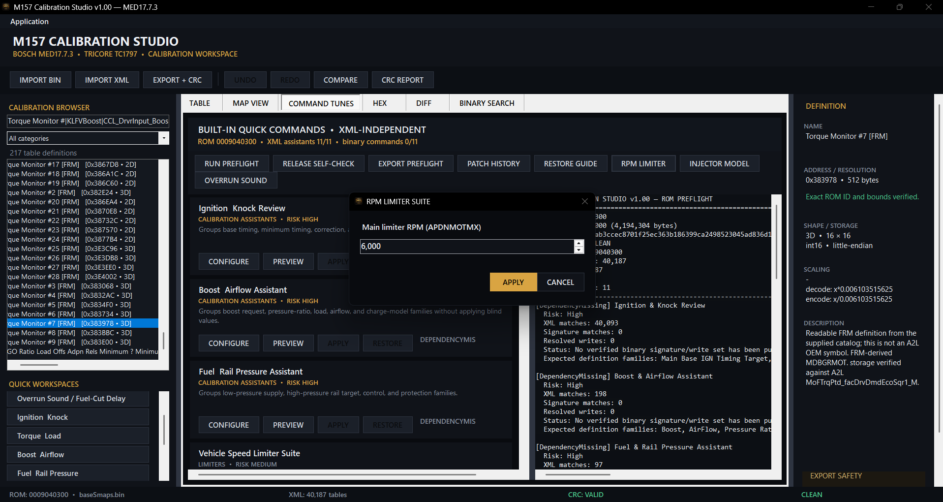Select Torque Monitor #2 [FRM] table definition
Viewport: 943px width, 502px height.
coord(83,192)
